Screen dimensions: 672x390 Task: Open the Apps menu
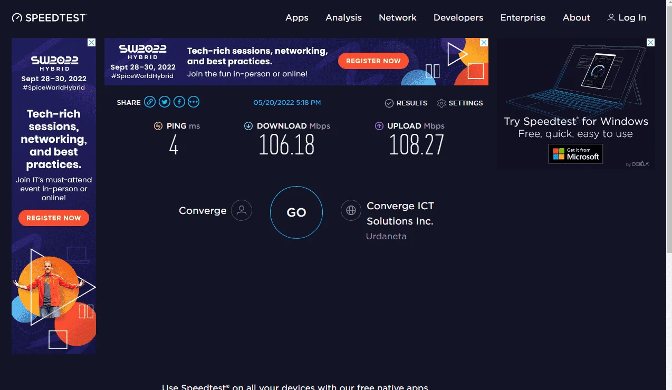click(297, 17)
